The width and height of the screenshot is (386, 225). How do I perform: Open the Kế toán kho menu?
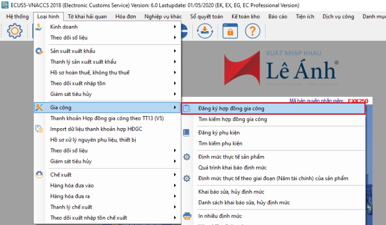point(246,16)
